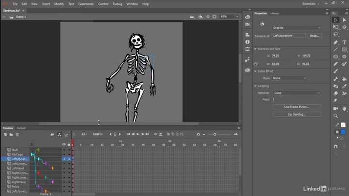
Task: Toggle visibility eye for all layers
Action: click(63, 144)
